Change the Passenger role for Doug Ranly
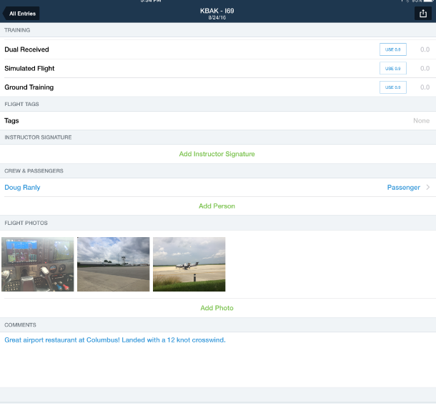Viewport: 436px width, 404px height. 403,188
